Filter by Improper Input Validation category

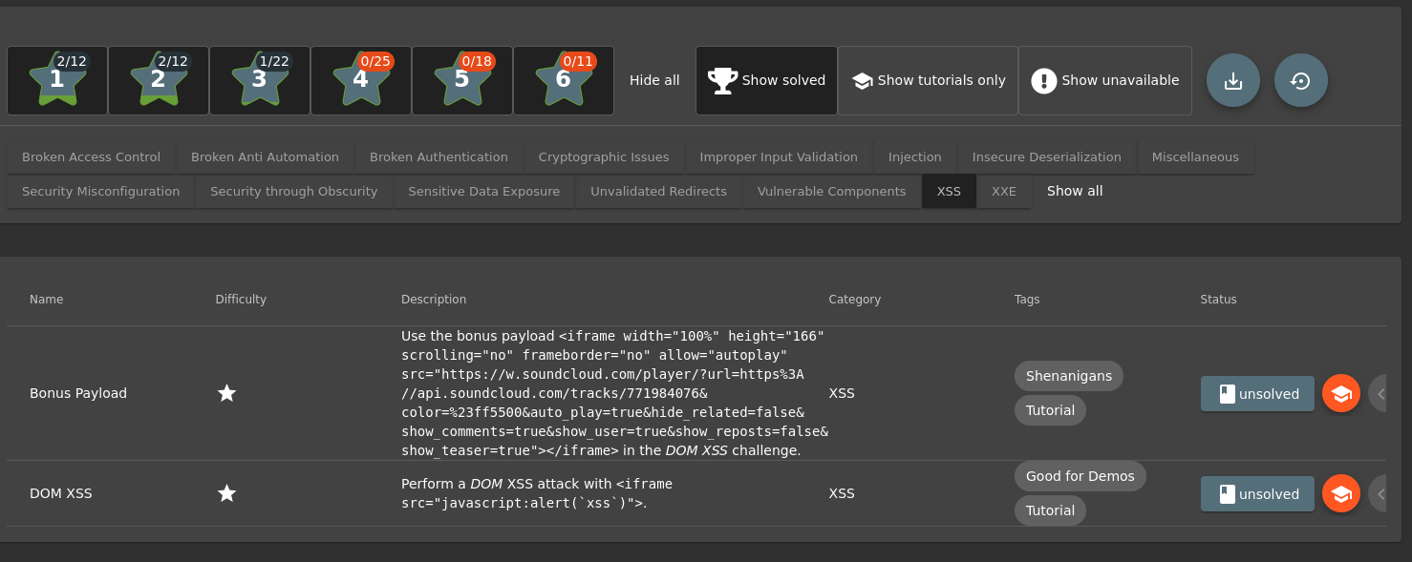point(779,156)
